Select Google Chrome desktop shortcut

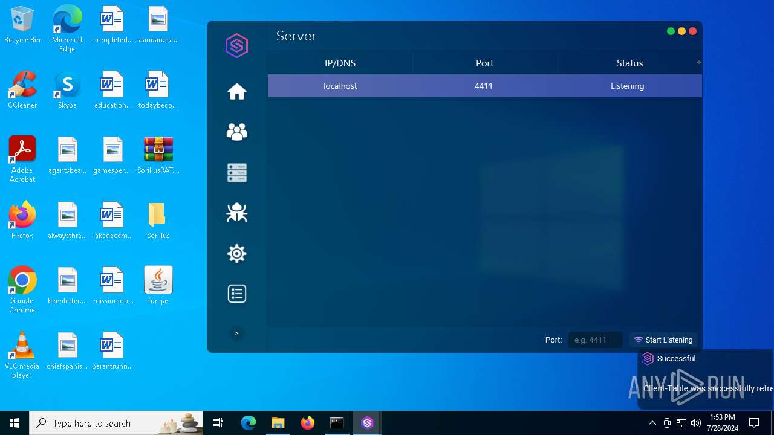click(22, 290)
